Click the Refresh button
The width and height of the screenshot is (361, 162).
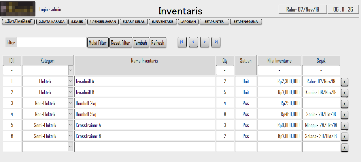[x=158, y=43]
